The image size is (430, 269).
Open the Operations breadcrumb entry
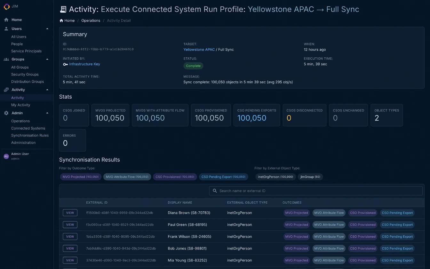tap(91, 20)
